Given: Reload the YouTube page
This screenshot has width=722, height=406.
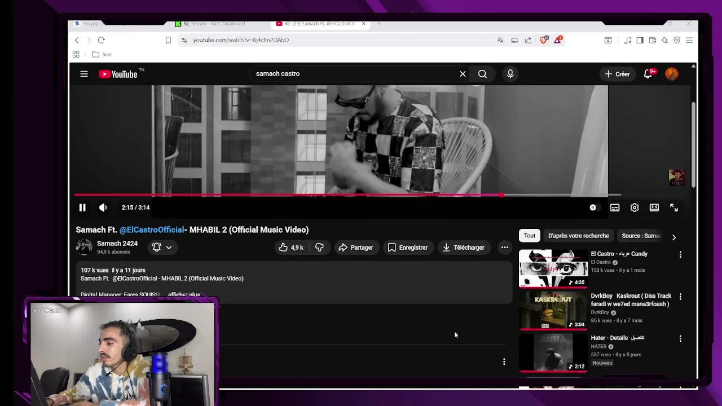Looking at the screenshot, I should pyautogui.click(x=101, y=40).
